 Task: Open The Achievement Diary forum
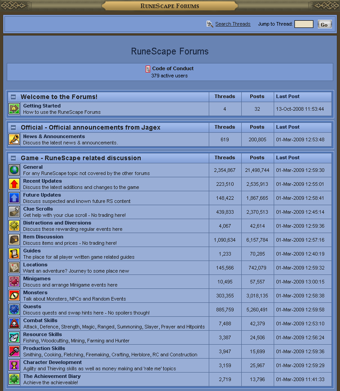pyautogui.click(x=52, y=377)
